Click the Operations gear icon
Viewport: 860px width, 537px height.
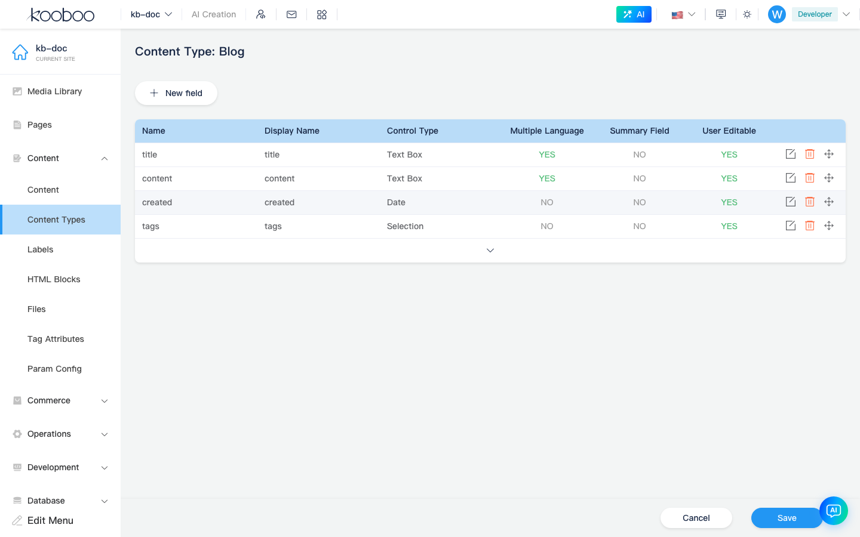tap(17, 434)
